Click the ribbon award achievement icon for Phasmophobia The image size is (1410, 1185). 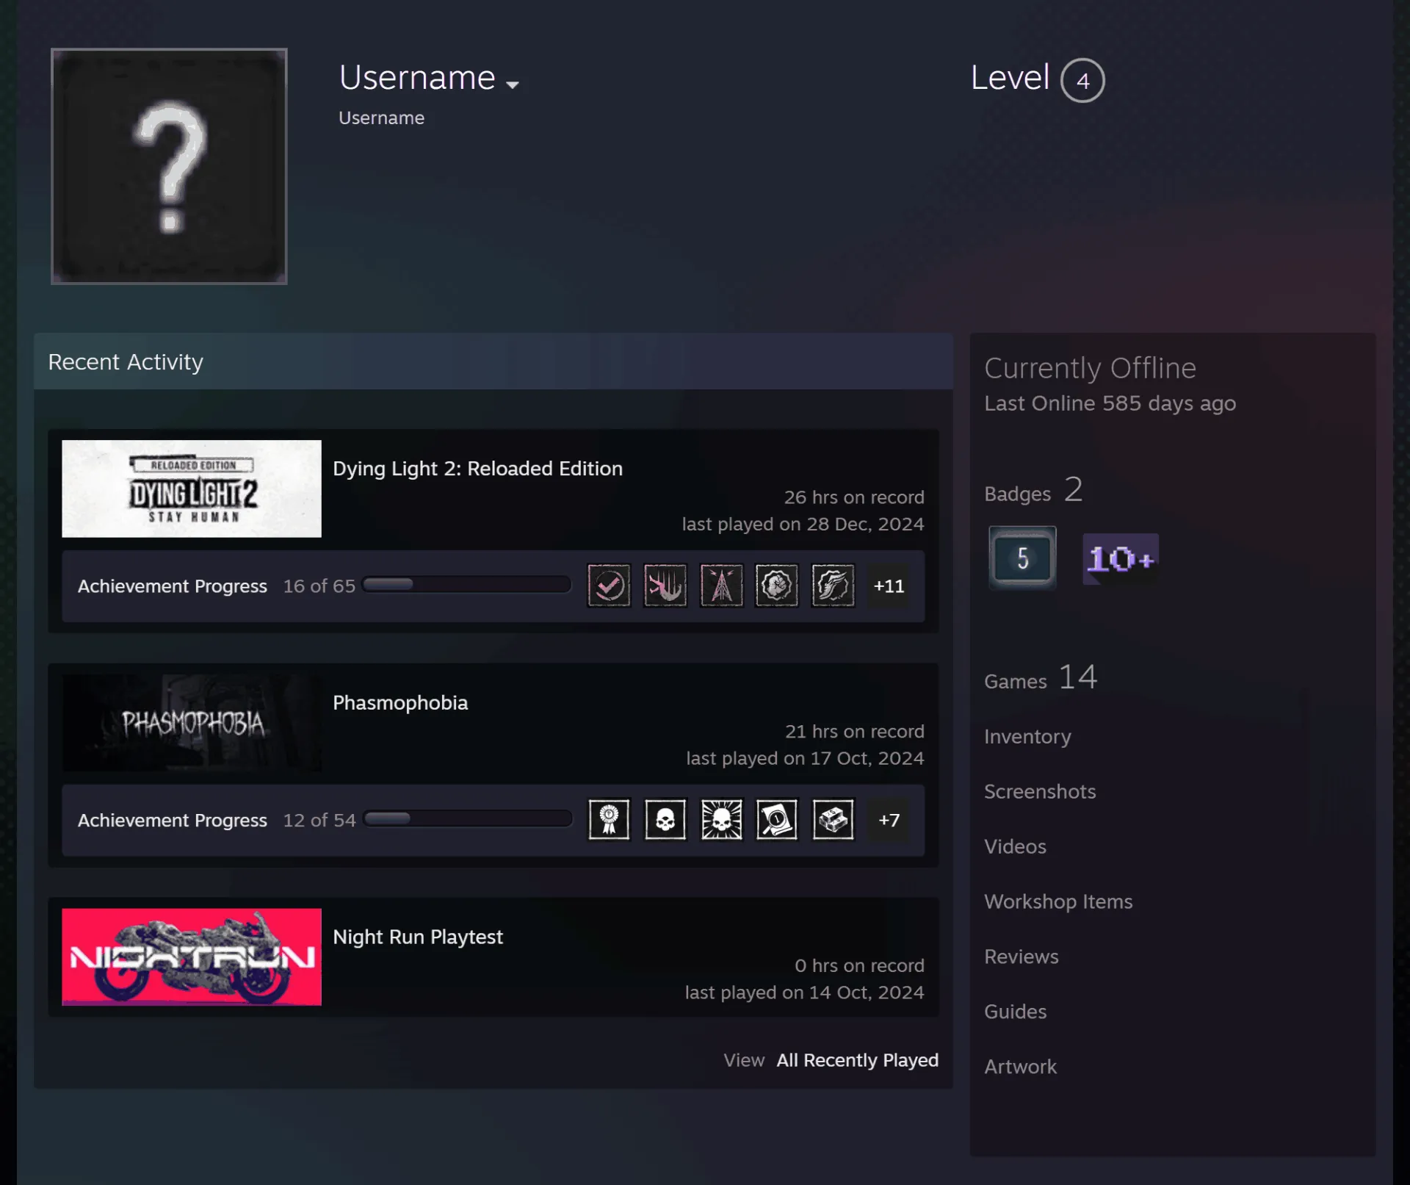(609, 819)
